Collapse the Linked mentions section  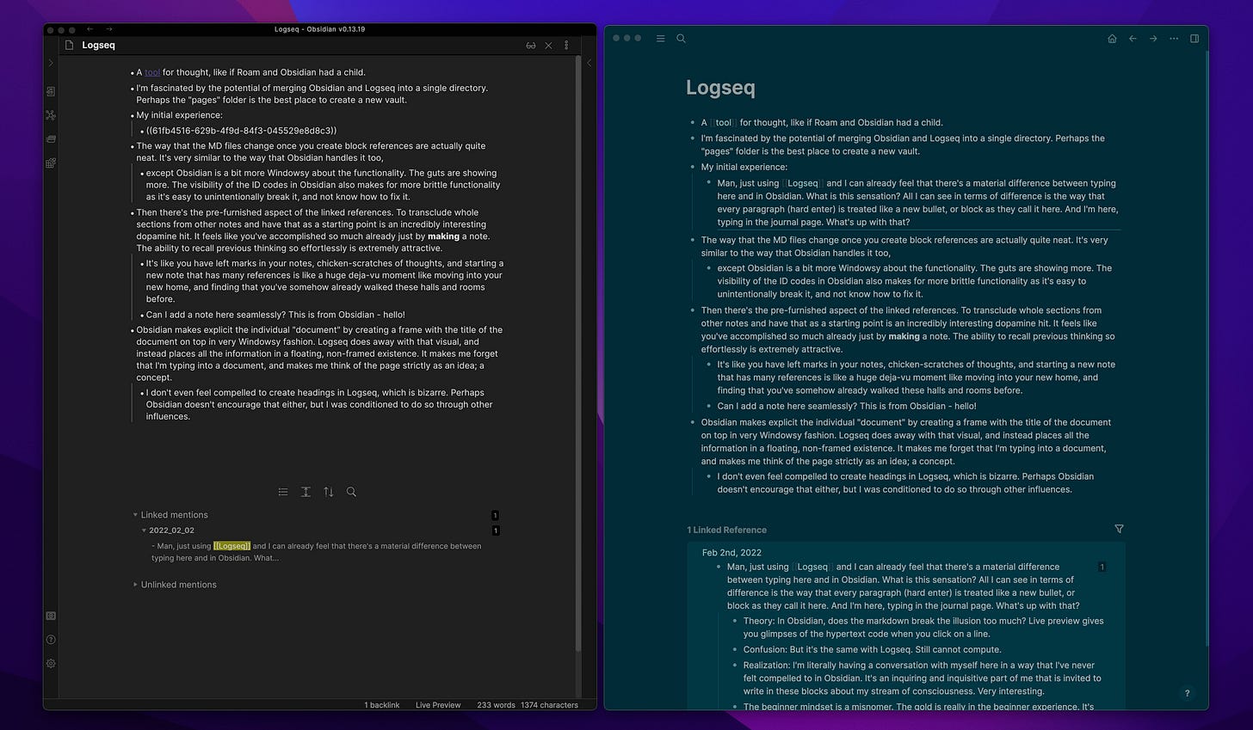(135, 515)
